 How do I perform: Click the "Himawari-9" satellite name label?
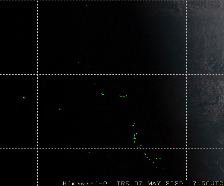85,183
